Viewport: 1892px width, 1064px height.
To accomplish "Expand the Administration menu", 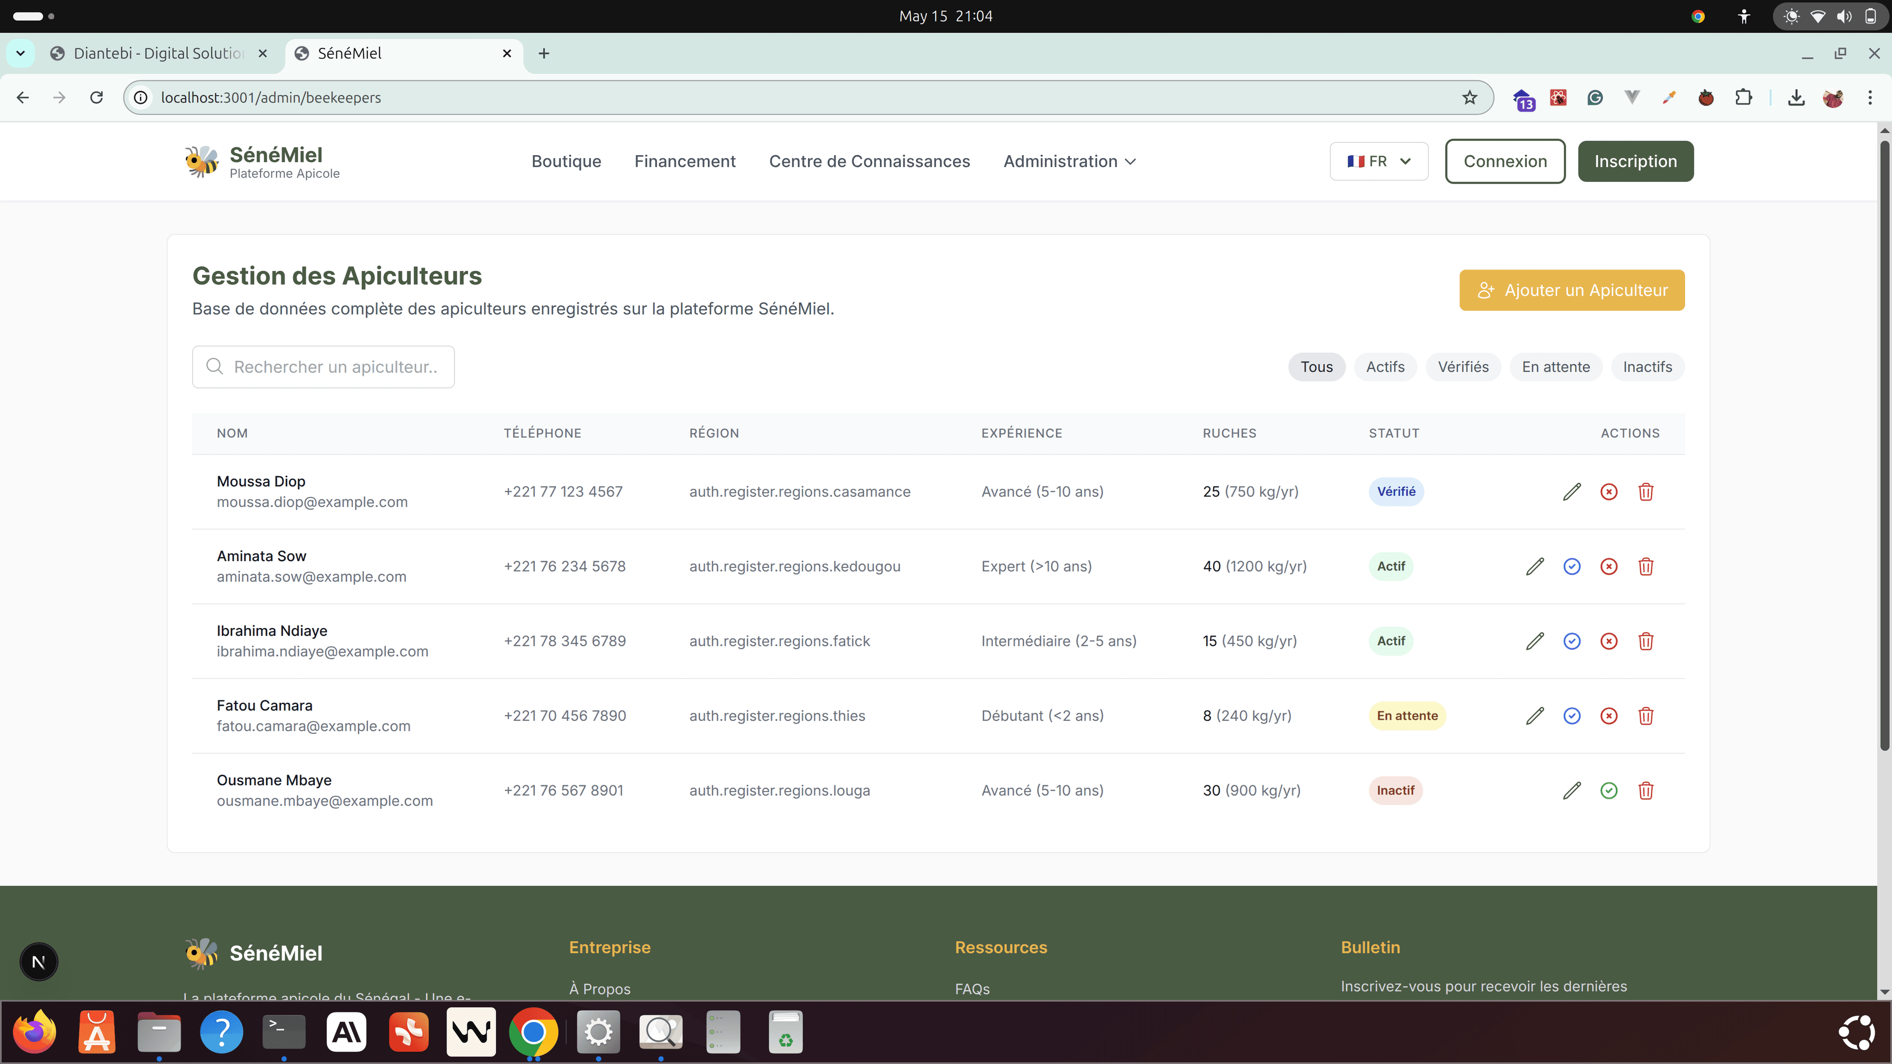I will 1069,161.
